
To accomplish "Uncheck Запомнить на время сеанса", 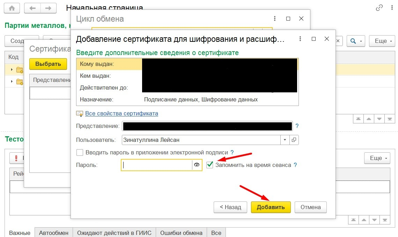I will click(210, 165).
